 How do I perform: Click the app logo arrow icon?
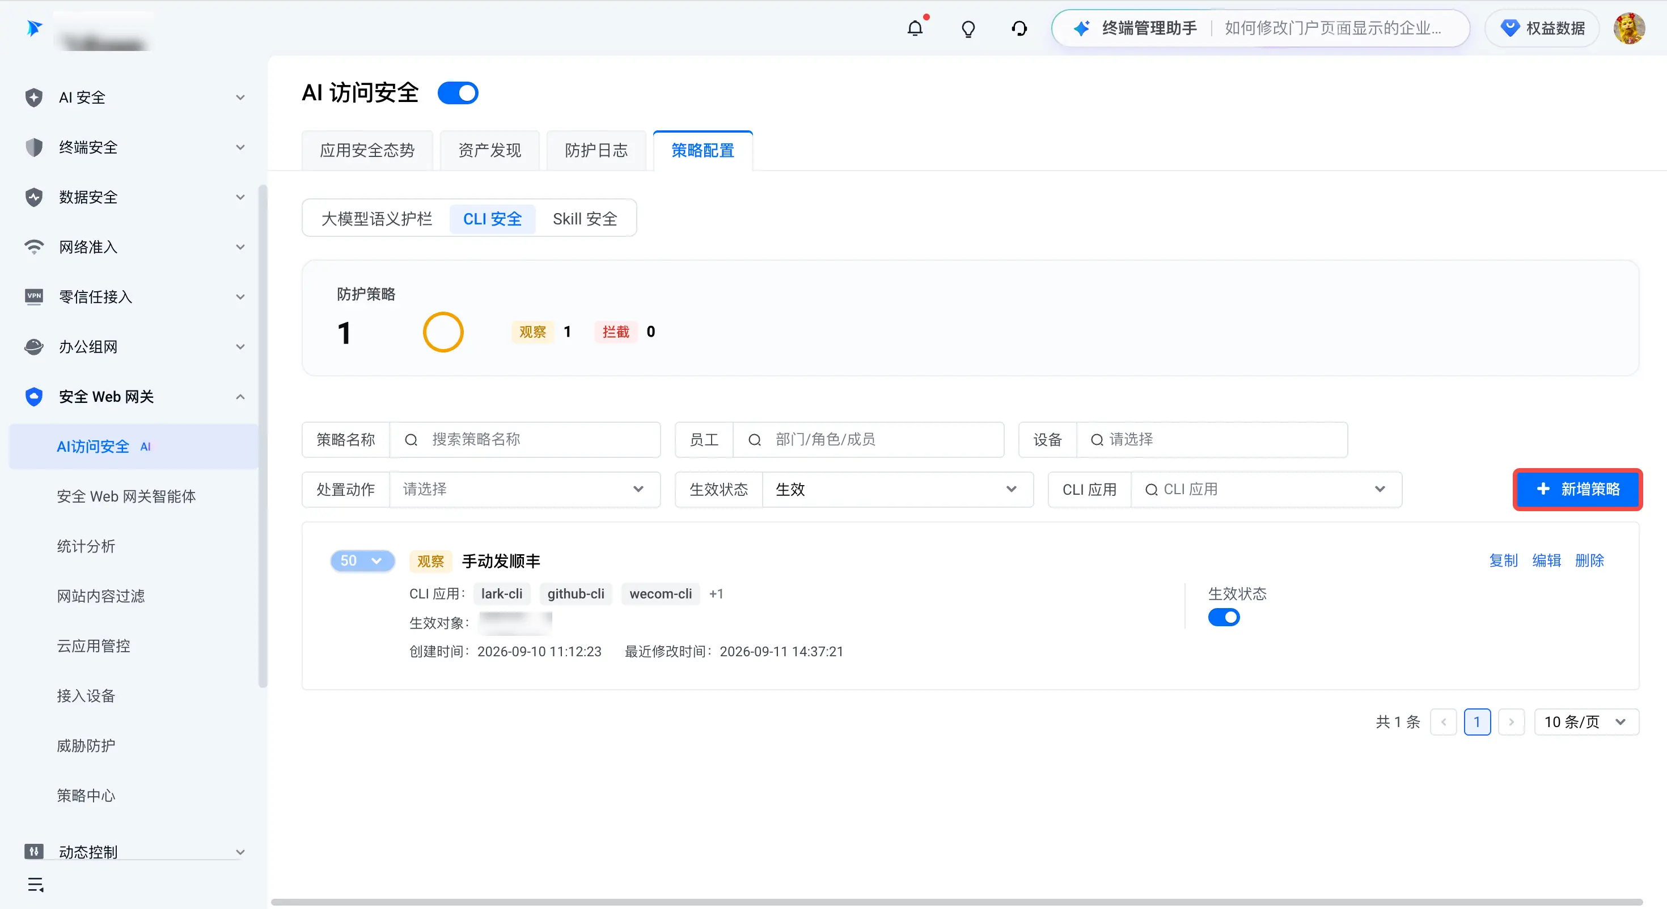pyautogui.click(x=34, y=28)
